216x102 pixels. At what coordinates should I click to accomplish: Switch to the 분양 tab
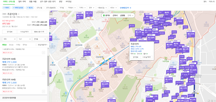(x=61, y=2)
